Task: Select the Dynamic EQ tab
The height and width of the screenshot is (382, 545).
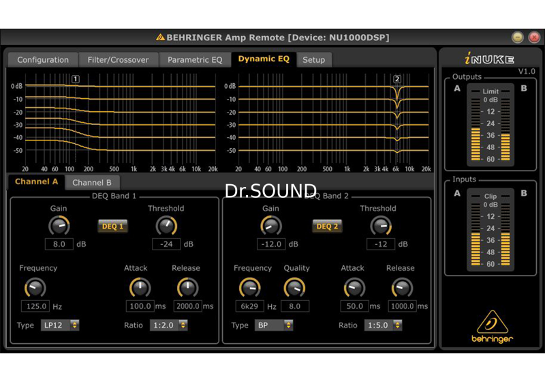Action: (x=264, y=59)
